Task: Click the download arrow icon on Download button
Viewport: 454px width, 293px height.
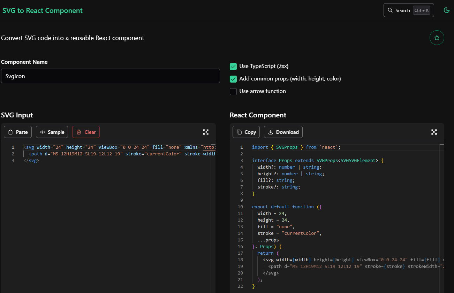Action: pyautogui.click(x=271, y=132)
